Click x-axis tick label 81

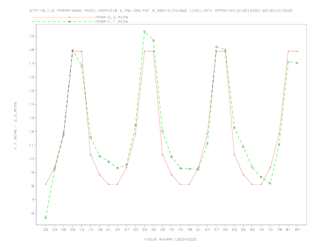[x=288, y=230]
